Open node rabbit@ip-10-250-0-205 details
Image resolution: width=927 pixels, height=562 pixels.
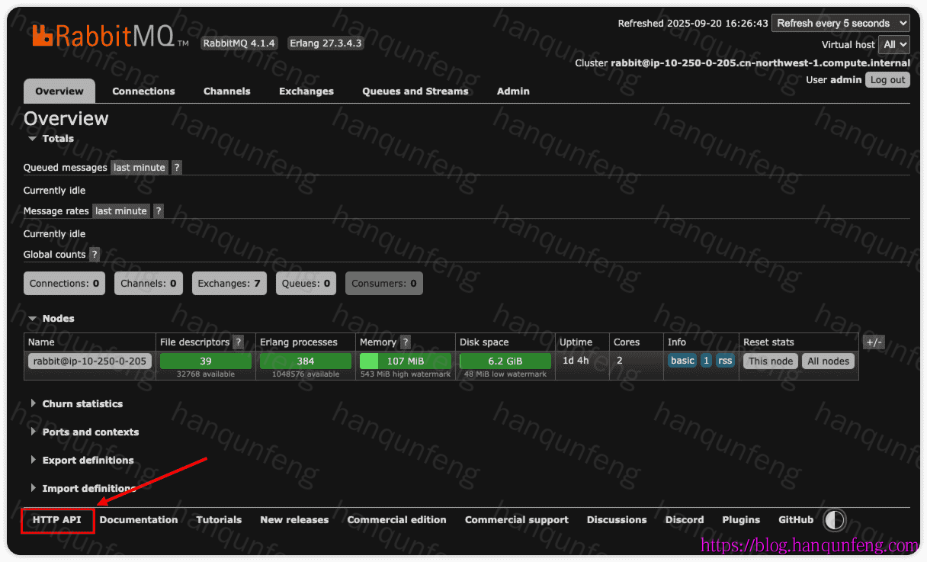(x=91, y=361)
